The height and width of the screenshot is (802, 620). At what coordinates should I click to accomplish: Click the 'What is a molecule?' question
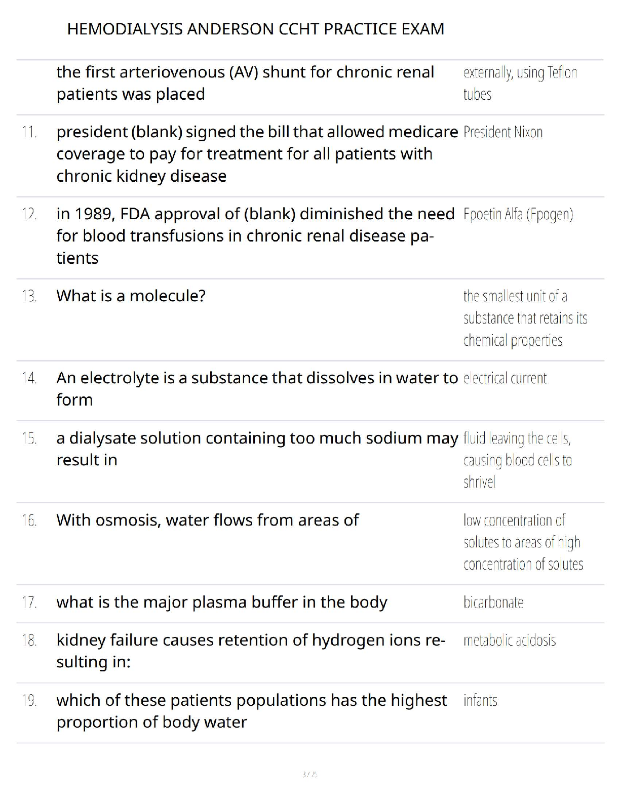[x=131, y=296]
